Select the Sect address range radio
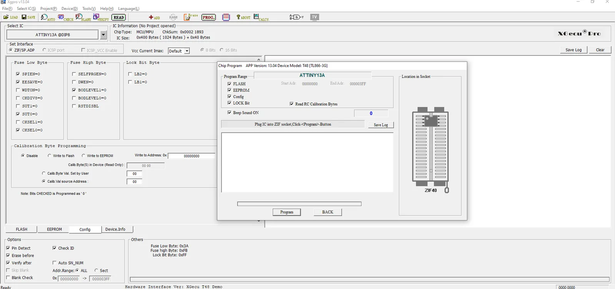This screenshot has width=615, height=289. click(x=96, y=271)
